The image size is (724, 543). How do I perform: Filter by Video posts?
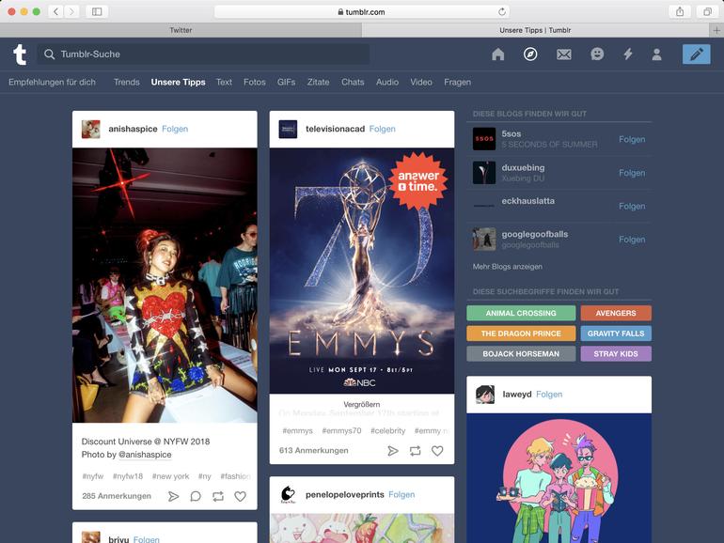(x=421, y=82)
